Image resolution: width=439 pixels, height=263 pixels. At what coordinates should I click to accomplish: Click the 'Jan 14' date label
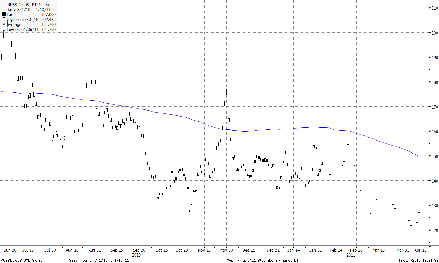[x=293, y=250]
